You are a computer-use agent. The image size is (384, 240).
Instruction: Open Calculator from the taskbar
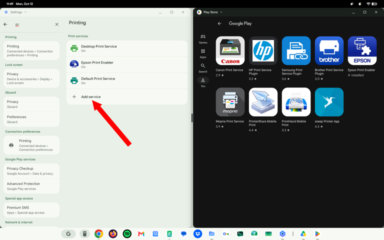84,234
